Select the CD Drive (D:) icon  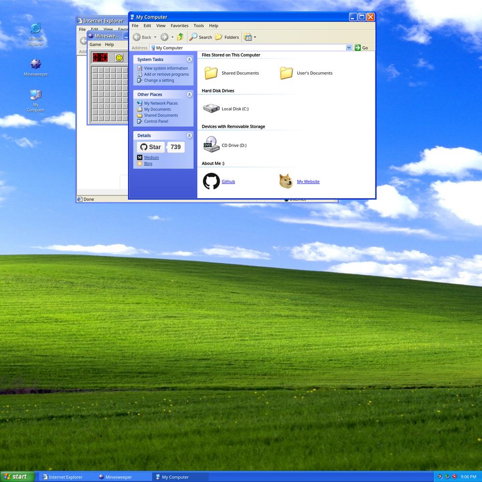(211, 145)
